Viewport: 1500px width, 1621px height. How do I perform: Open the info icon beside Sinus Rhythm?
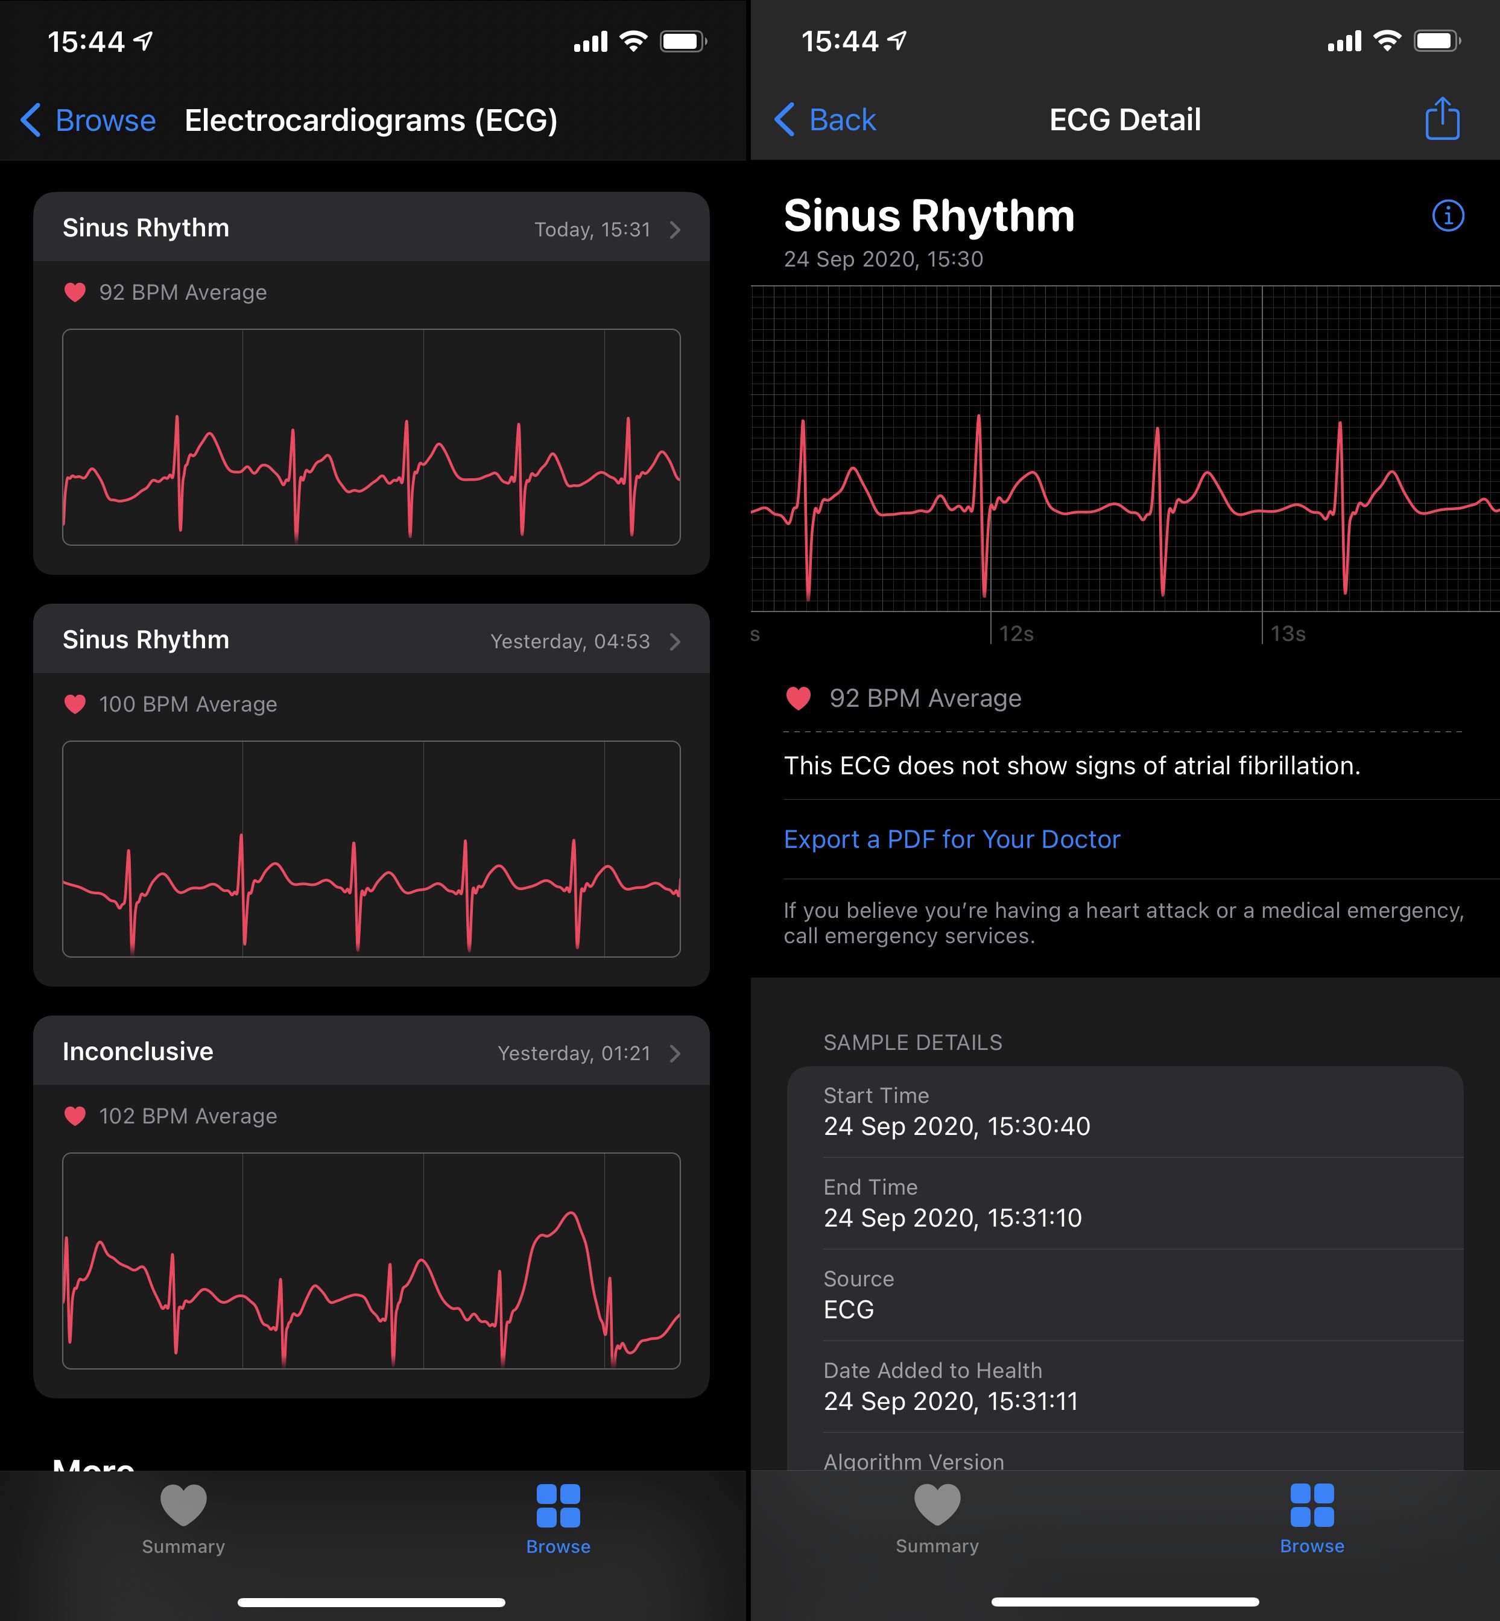1448,216
